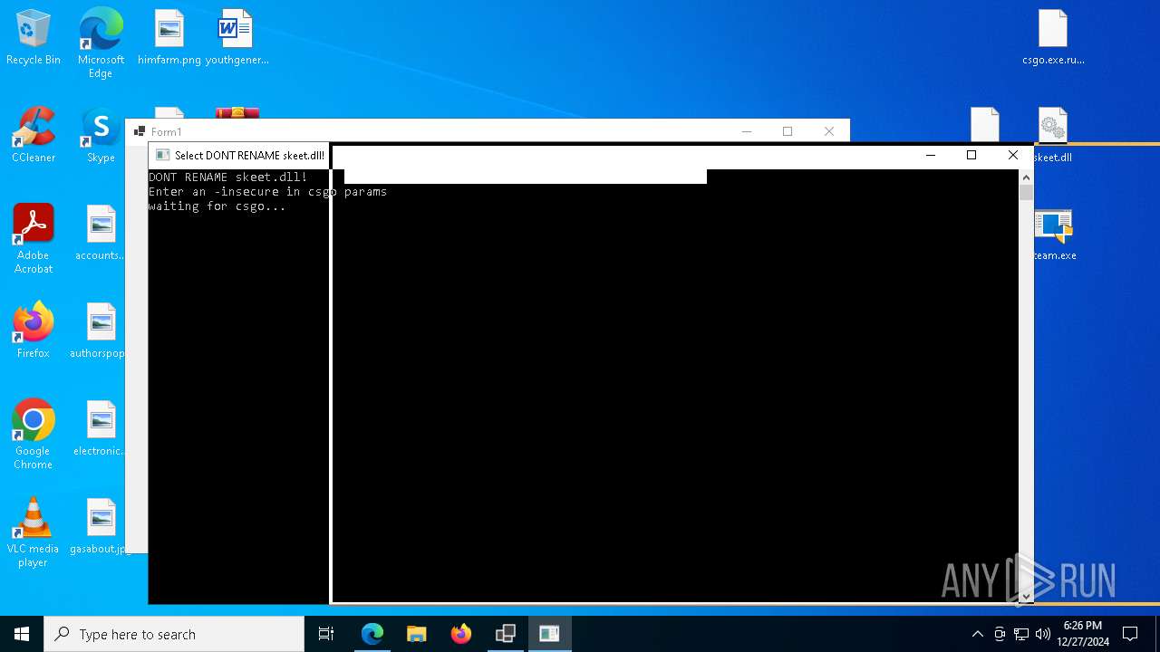
Task: Open File Explorer from taskbar
Action: (417, 634)
